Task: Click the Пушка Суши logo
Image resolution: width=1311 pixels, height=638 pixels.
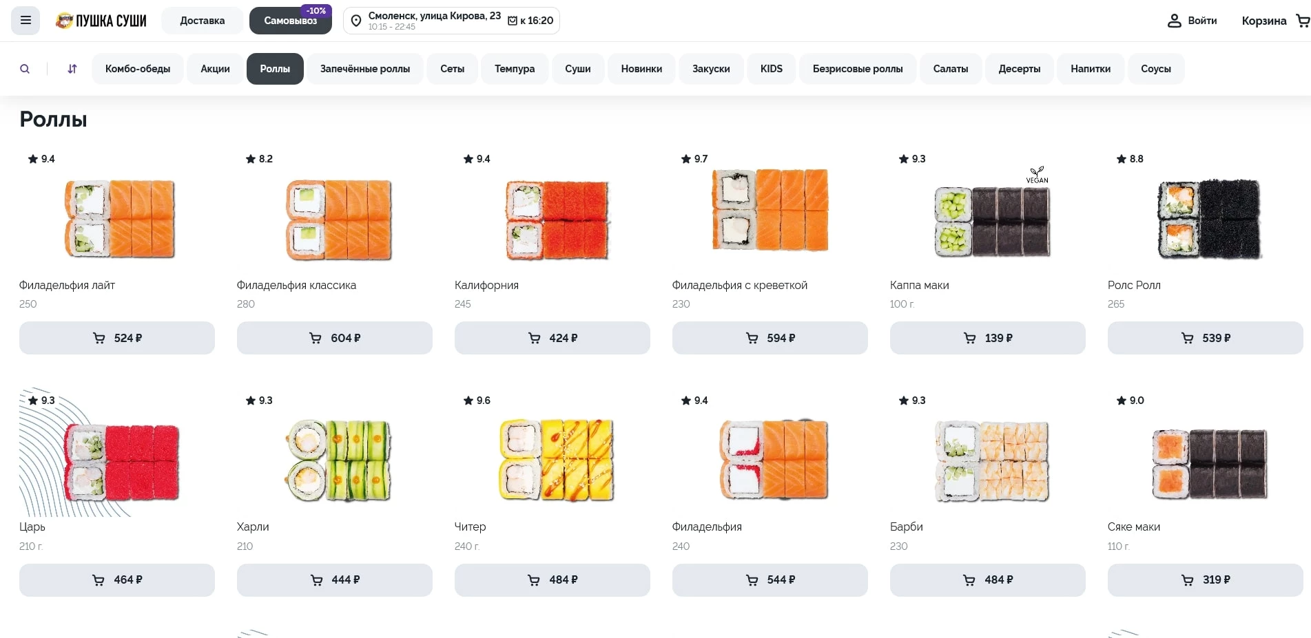Action: [101, 21]
